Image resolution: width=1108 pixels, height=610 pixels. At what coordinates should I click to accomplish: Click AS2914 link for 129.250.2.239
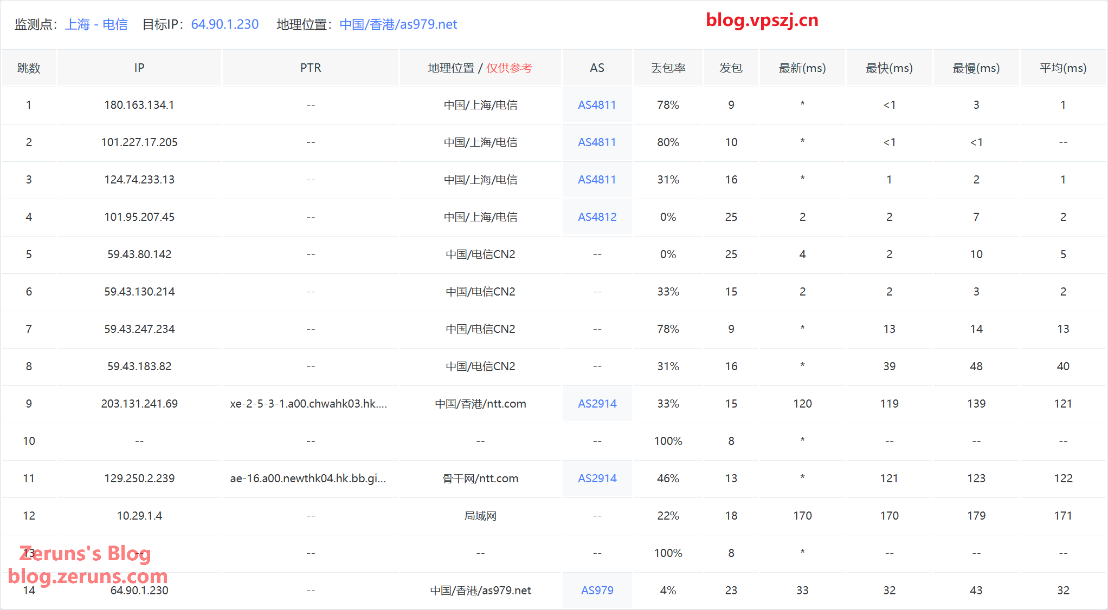597,478
